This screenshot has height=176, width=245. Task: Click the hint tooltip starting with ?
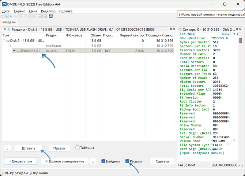coord(211,14)
